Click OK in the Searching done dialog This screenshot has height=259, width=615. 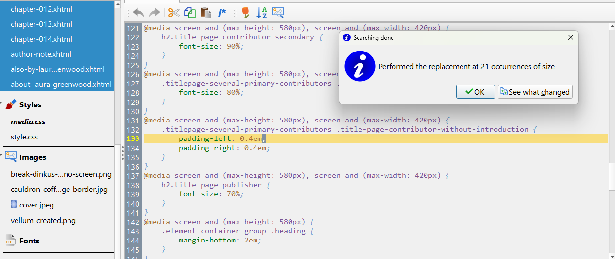(476, 92)
